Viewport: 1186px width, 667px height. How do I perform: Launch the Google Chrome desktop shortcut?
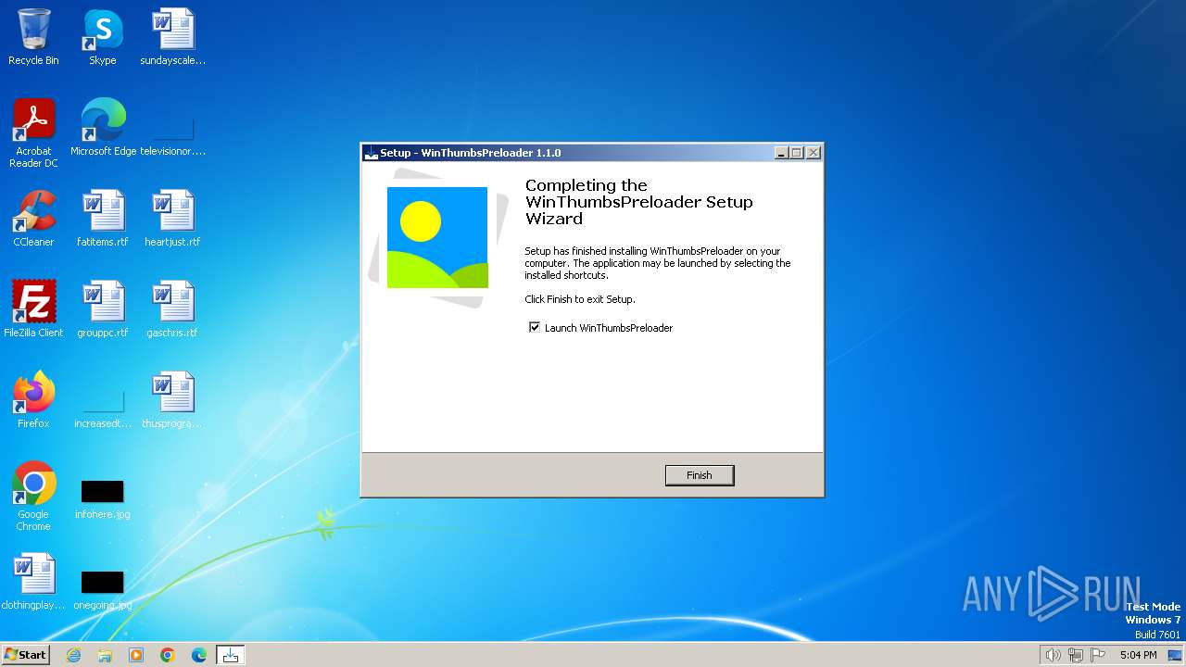(33, 497)
